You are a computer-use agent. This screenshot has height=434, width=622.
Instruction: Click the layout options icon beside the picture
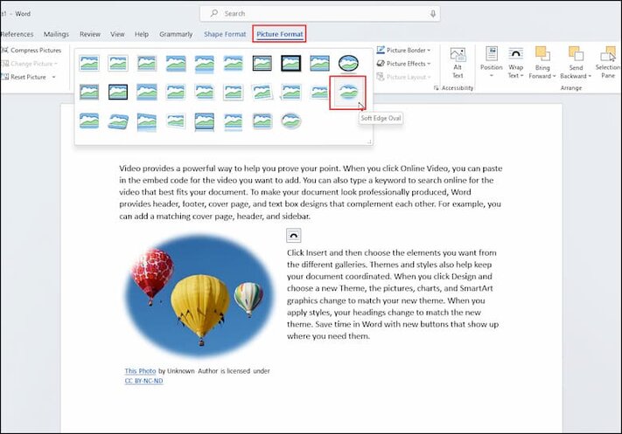point(294,235)
